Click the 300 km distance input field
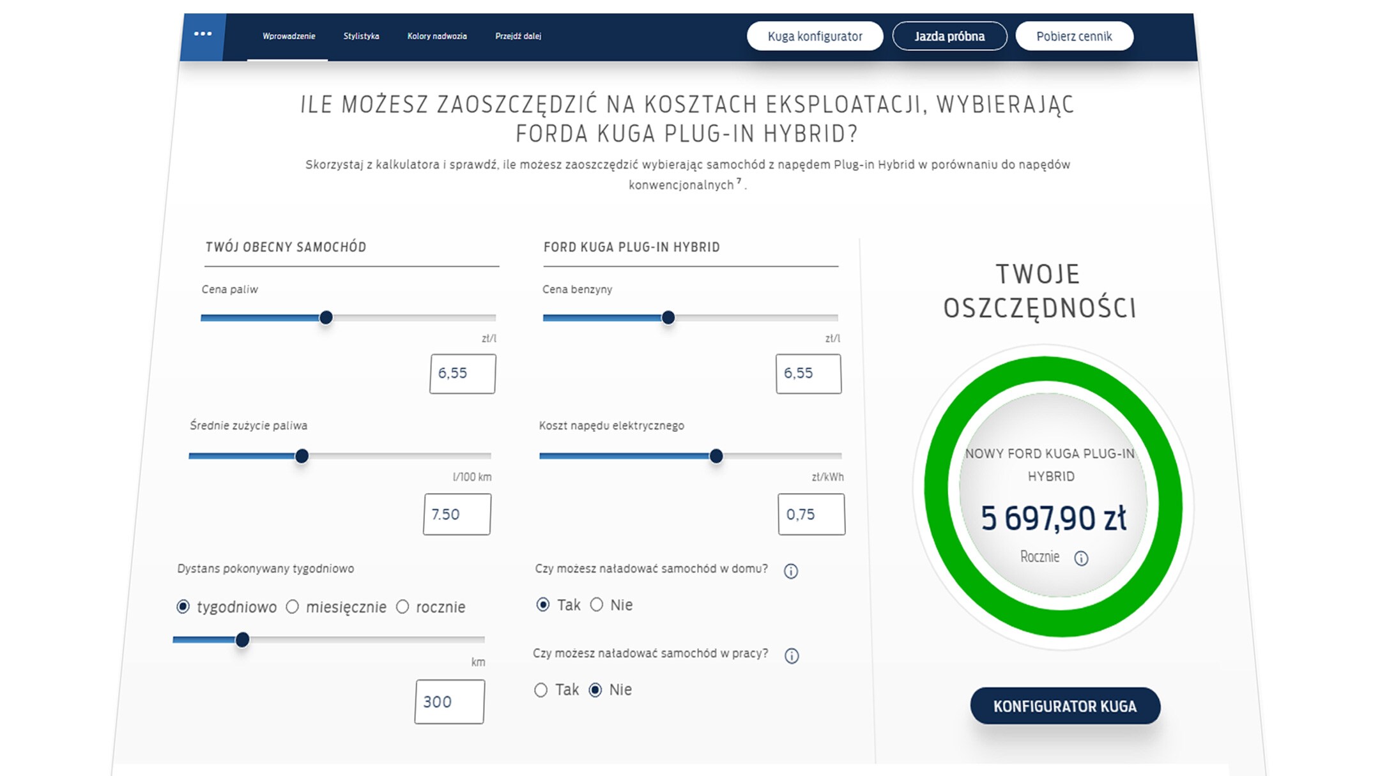This screenshot has width=1380, height=776. [x=450, y=702]
